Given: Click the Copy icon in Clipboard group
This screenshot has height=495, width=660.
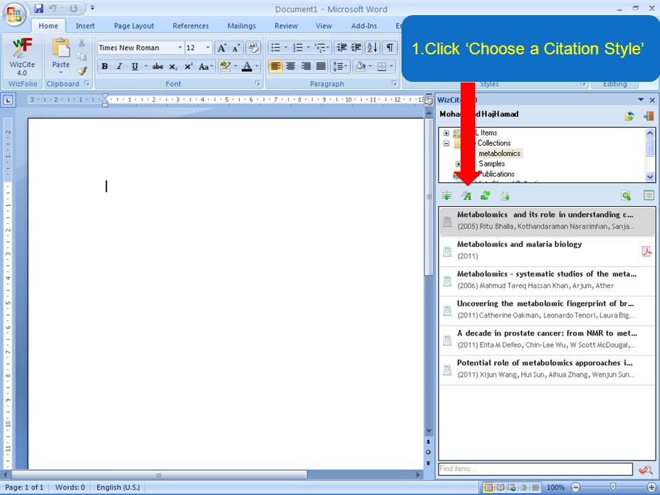Looking at the screenshot, I should pyautogui.click(x=82, y=57).
